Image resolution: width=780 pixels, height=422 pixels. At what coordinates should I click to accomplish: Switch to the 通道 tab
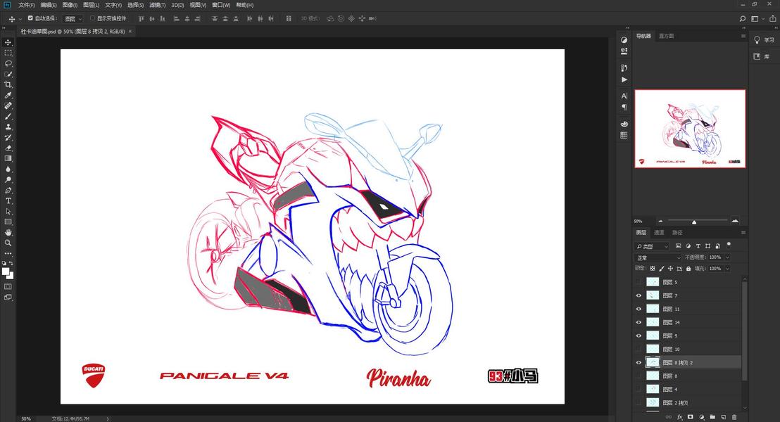point(659,233)
